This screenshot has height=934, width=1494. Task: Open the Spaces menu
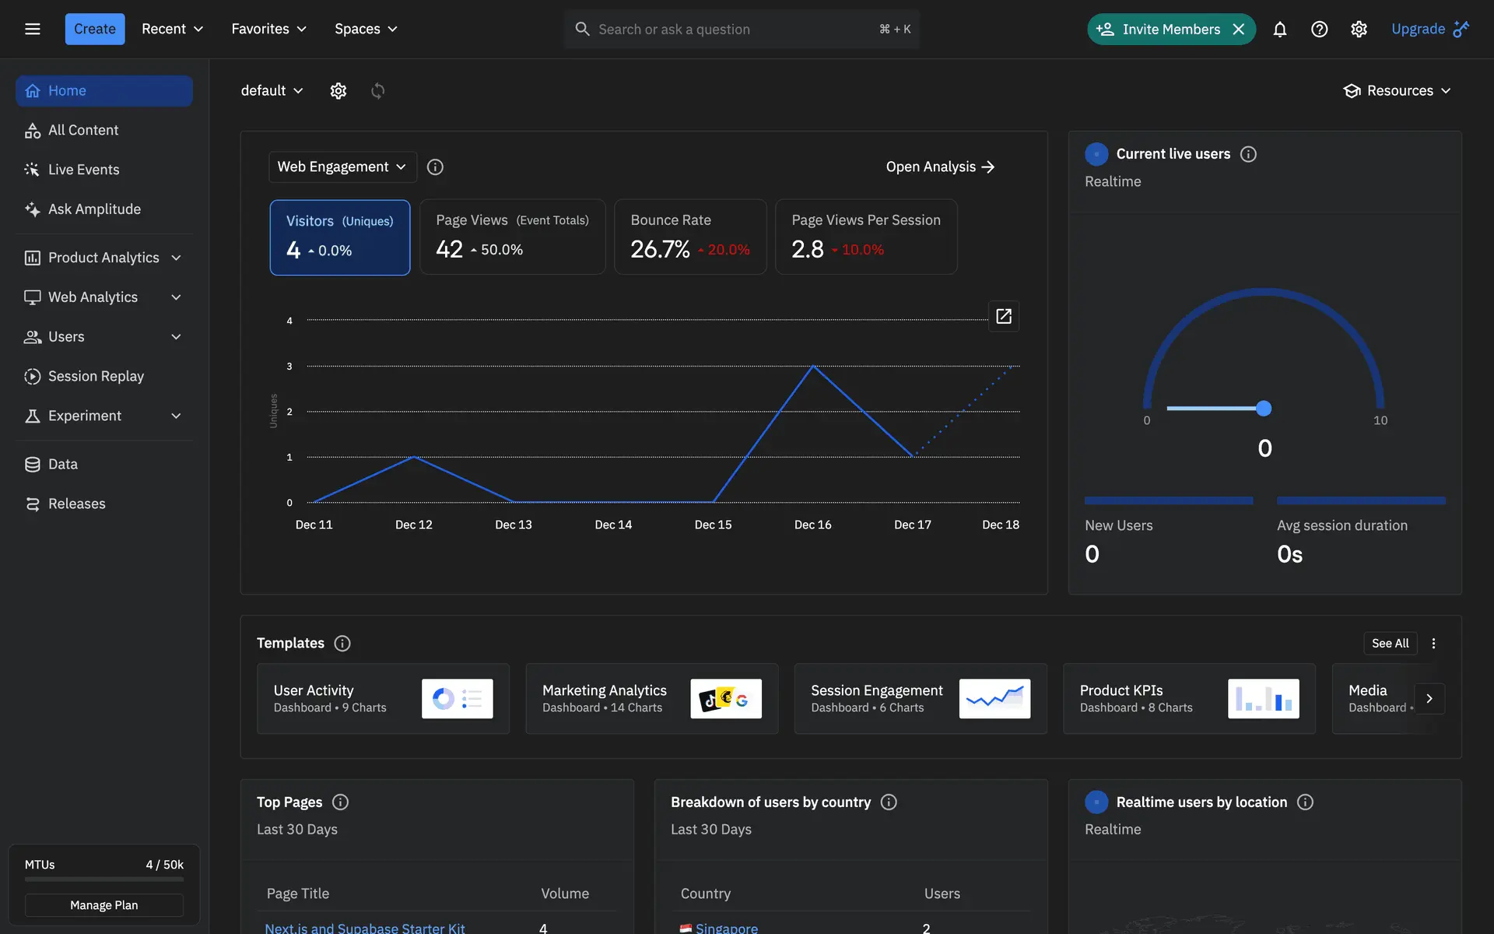pos(366,29)
